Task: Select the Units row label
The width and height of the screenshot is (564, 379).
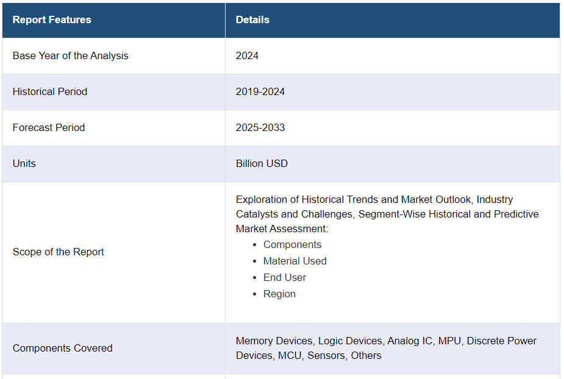Action: click(24, 163)
